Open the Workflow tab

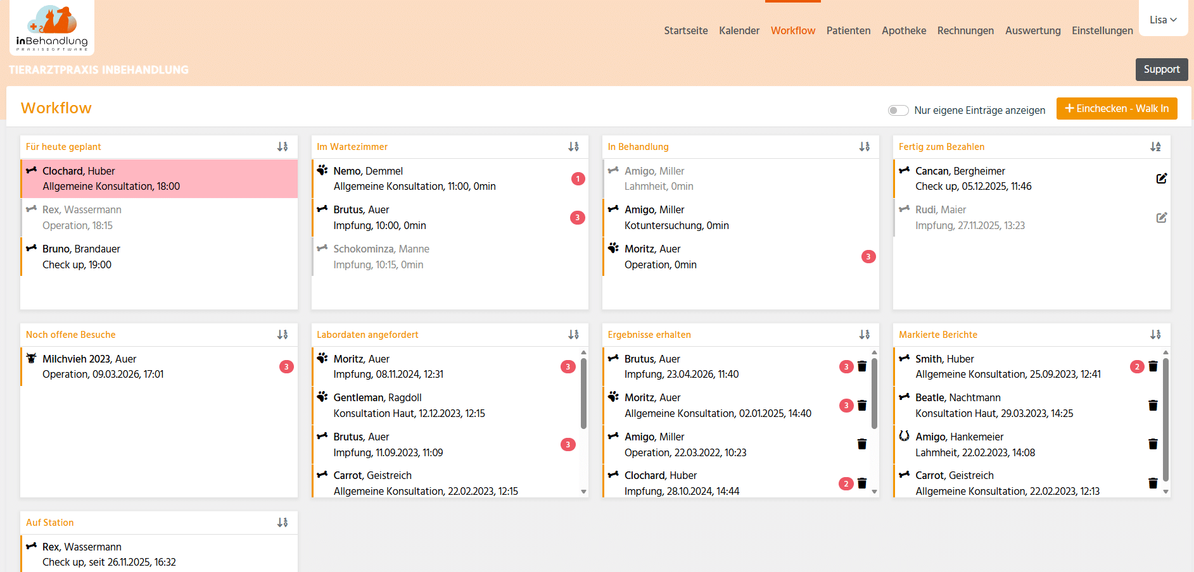point(793,30)
